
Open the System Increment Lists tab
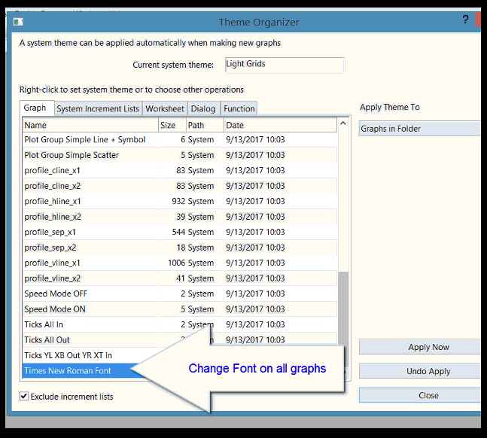click(x=98, y=108)
